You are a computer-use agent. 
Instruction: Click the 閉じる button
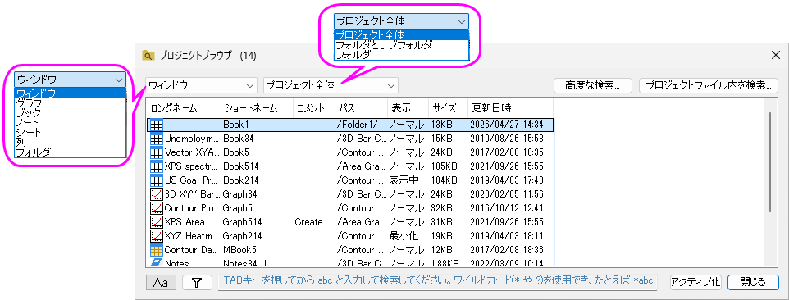click(x=753, y=283)
